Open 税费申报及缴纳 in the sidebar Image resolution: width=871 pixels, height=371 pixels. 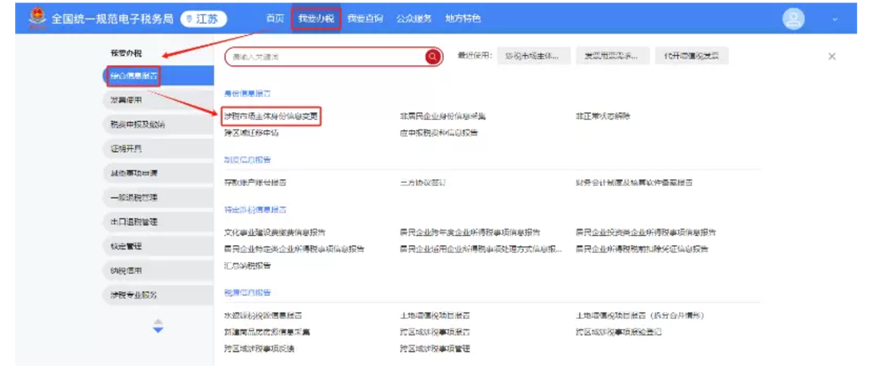(137, 125)
